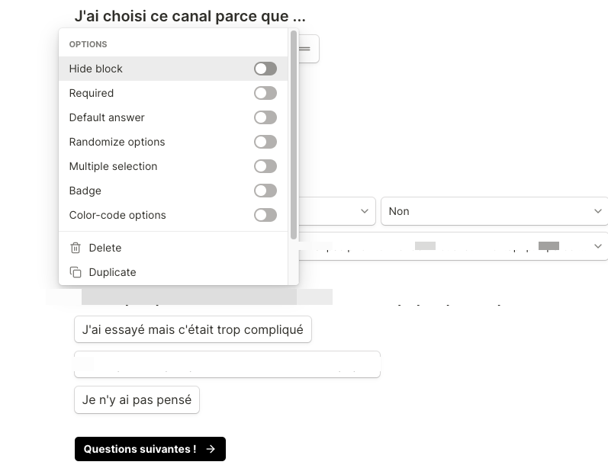Screen dimensions: 608x465
Task: Enable Randomize options switch
Action: (265, 142)
